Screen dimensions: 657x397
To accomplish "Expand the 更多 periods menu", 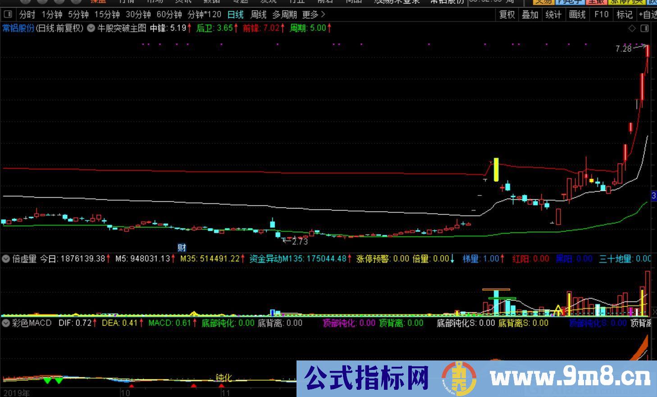I will click(x=314, y=15).
